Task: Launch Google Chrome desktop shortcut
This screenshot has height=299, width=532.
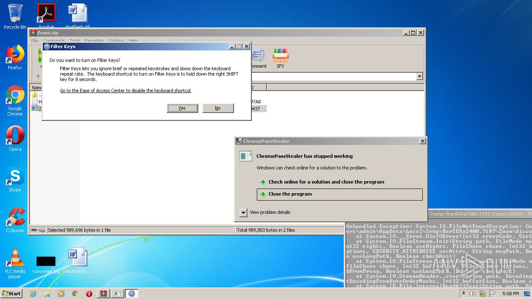Action: tap(15, 100)
